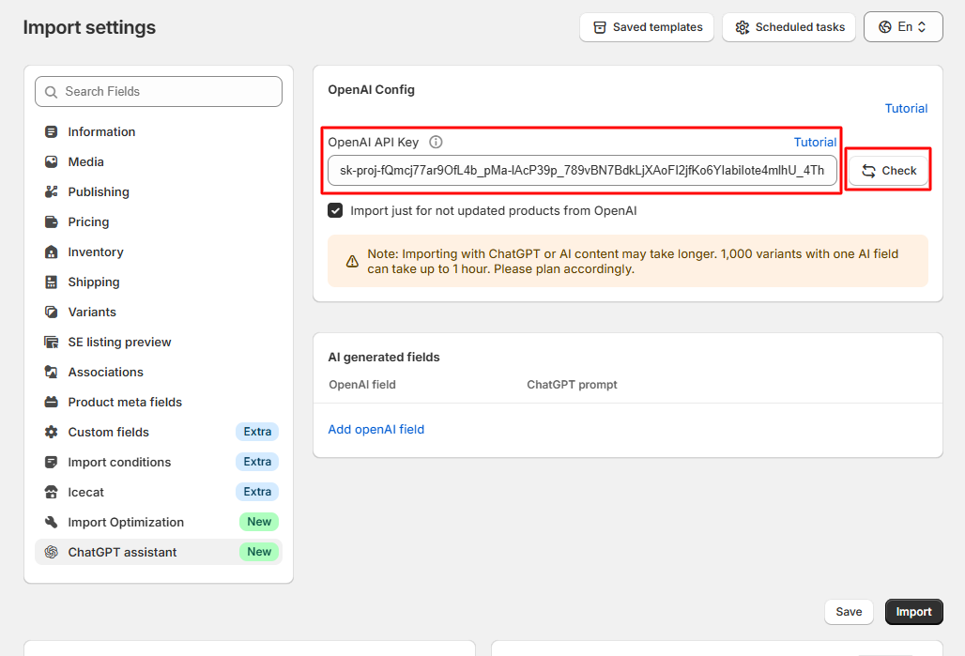Click the Scheduled tasks button
Viewport: 965px width, 656px height.
789,27
